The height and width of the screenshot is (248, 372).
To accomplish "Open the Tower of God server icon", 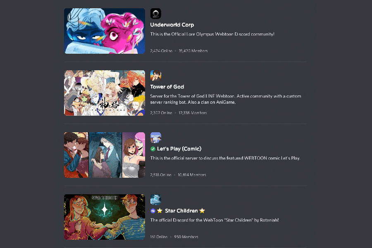I will [x=156, y=76].
